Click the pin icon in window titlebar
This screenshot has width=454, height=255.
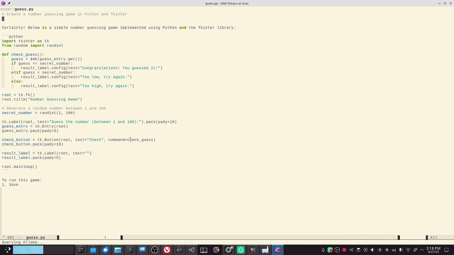click(9, 3)
